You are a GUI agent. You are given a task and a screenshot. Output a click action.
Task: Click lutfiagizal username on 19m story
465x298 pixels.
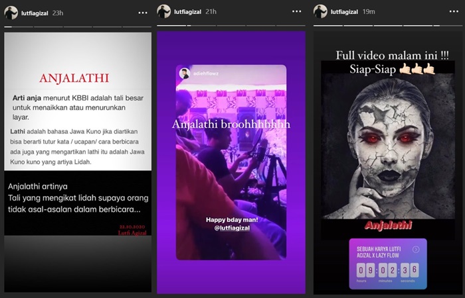344,12
